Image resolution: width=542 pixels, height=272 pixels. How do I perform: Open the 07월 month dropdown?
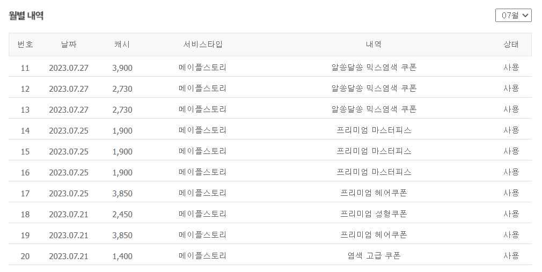click(513, 16)
